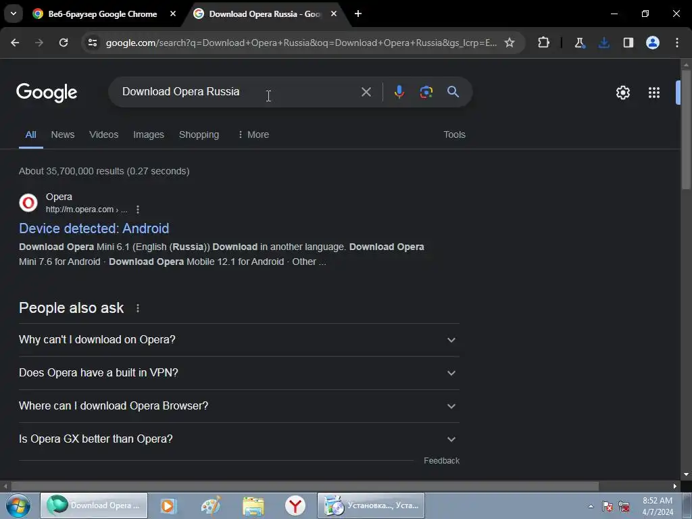Click the forward navigation arrow
The height and width of the screenshot is (519, 692).
[x=39, y=43]
